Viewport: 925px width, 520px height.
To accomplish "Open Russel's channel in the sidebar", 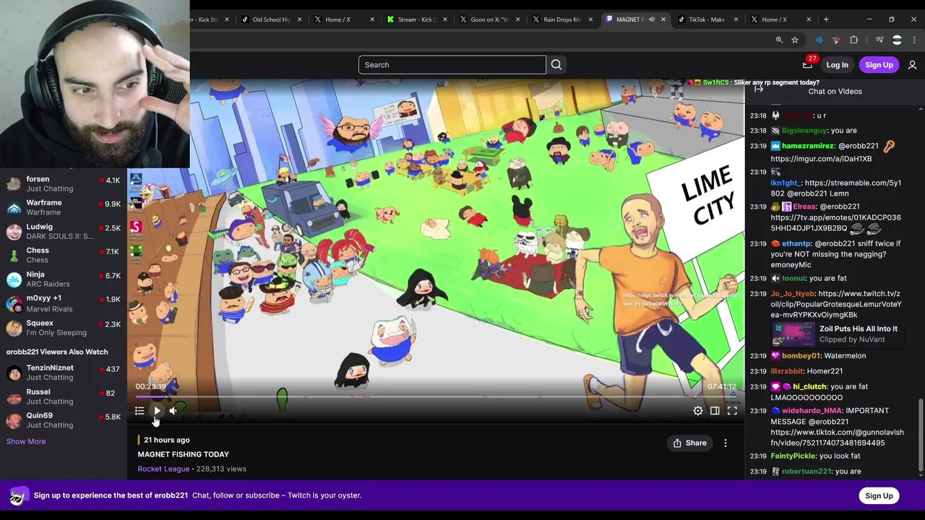I will [64, 396].
